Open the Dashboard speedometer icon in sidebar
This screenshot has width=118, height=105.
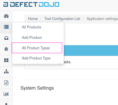[6, 16]
